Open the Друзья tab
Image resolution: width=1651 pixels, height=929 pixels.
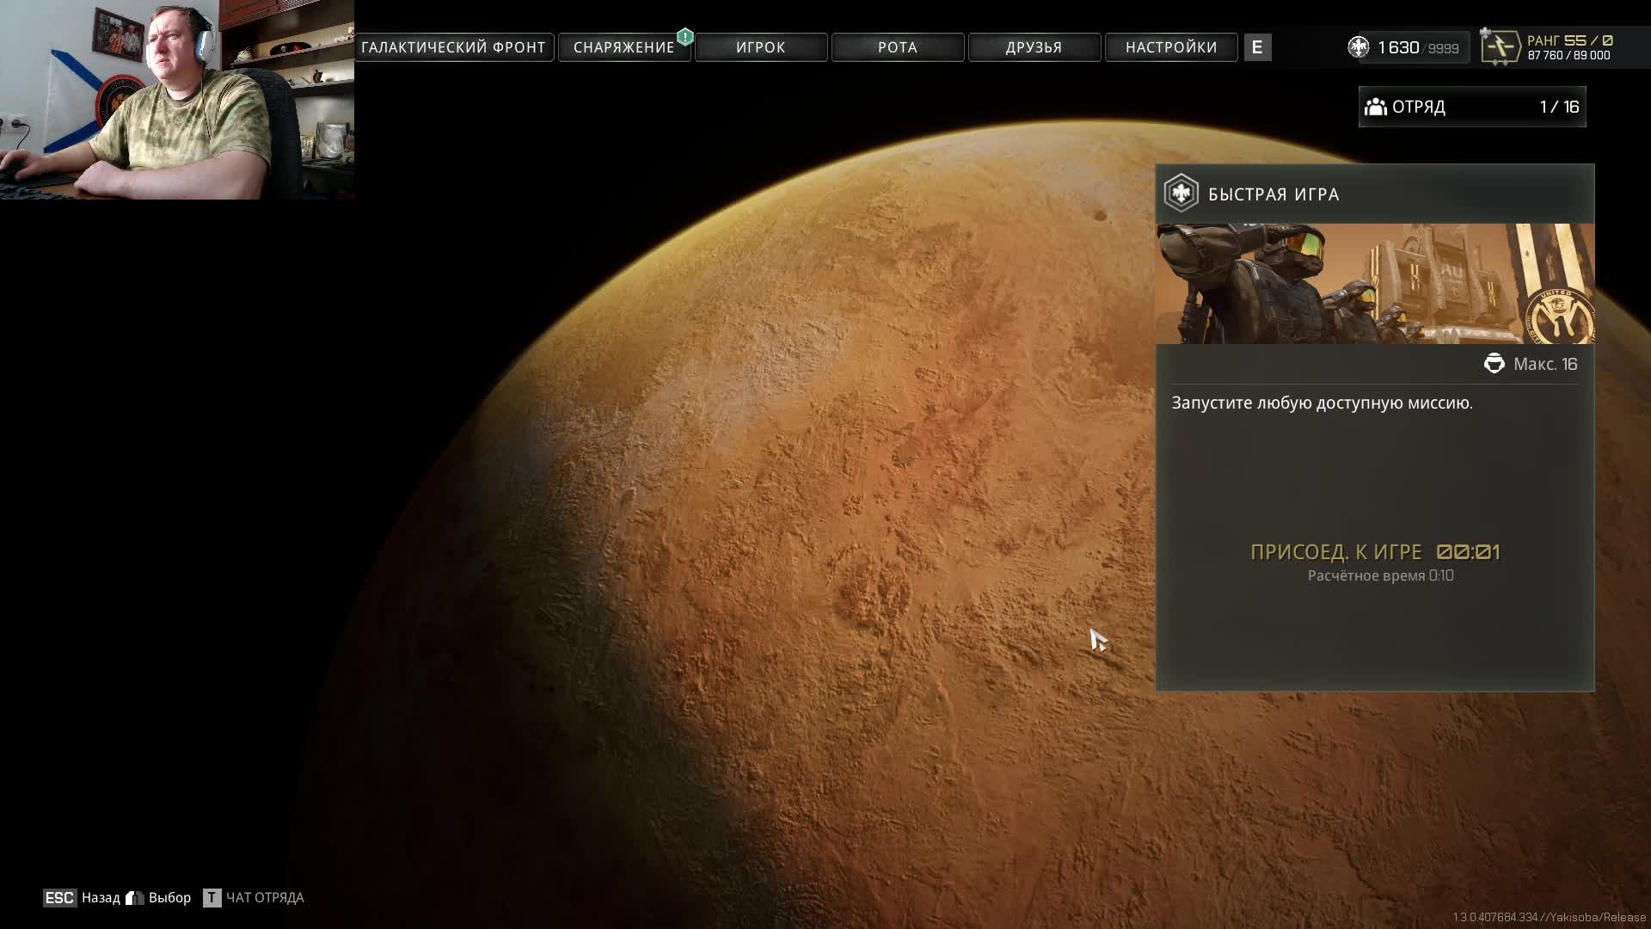pyautogui.click(x=1034, y=47)
